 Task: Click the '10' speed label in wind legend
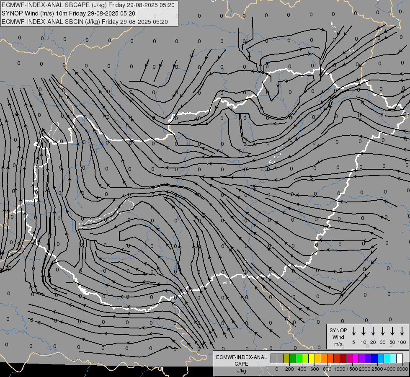point(364,342)
